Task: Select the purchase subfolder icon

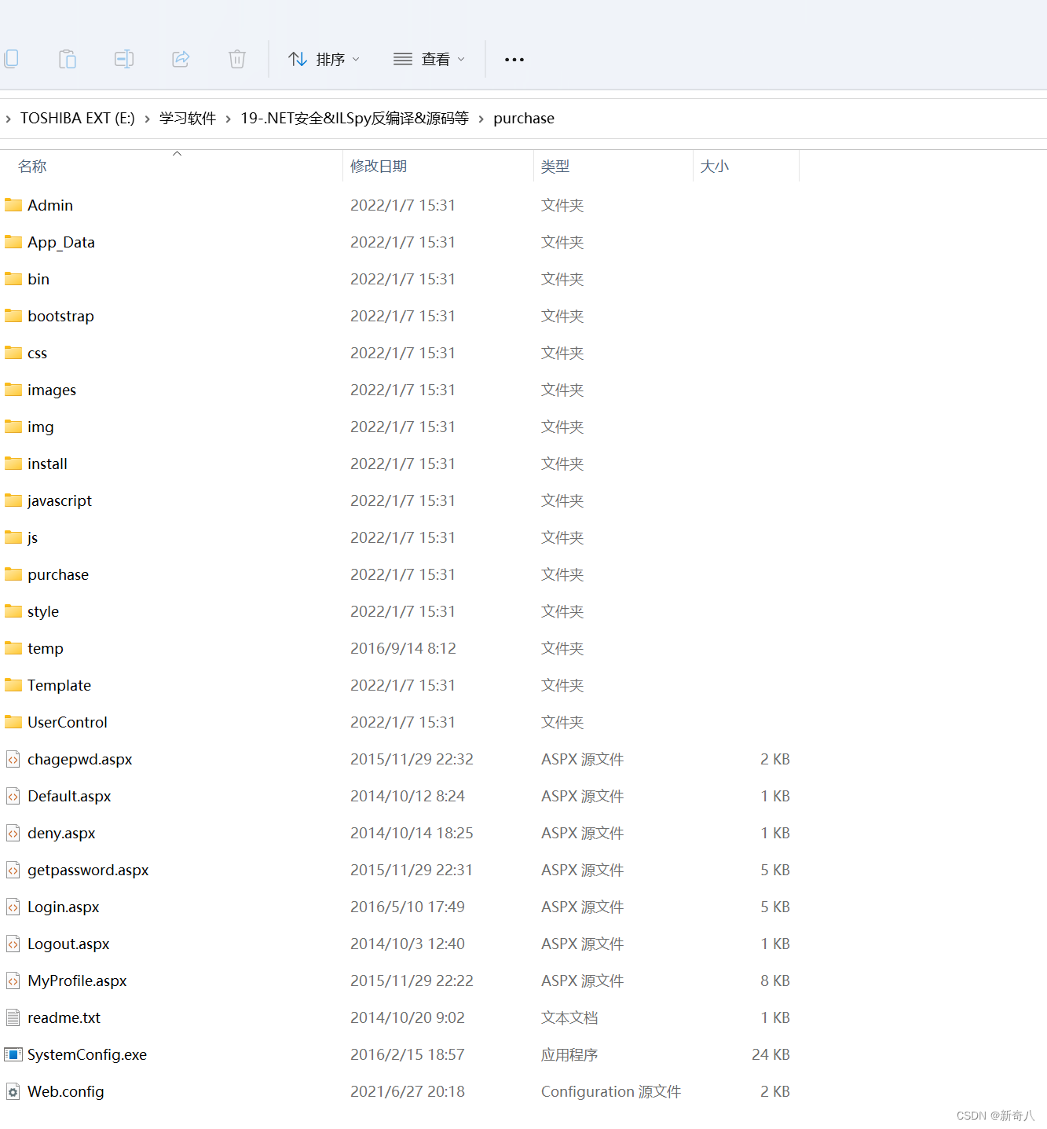Action: click(x=13, y=574)
